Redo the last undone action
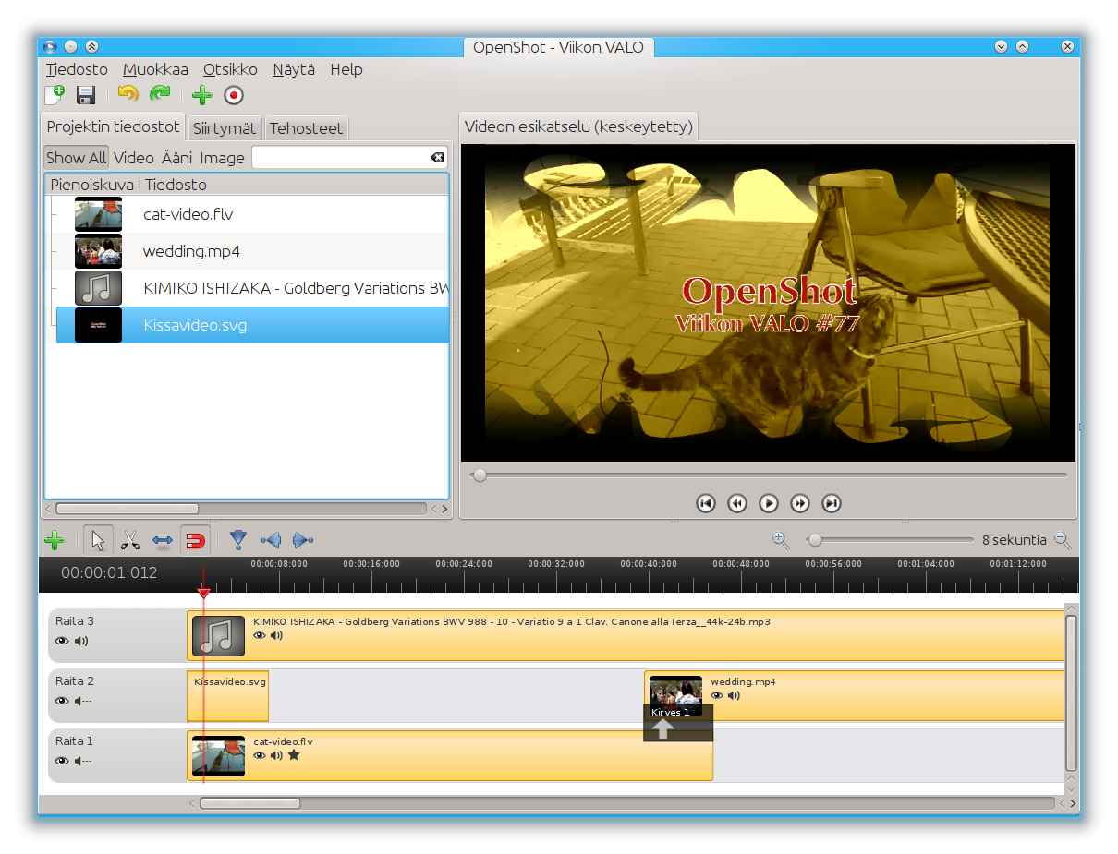Image resolution: width=1118 pixels, height=854 pixels. pos(161,94)
